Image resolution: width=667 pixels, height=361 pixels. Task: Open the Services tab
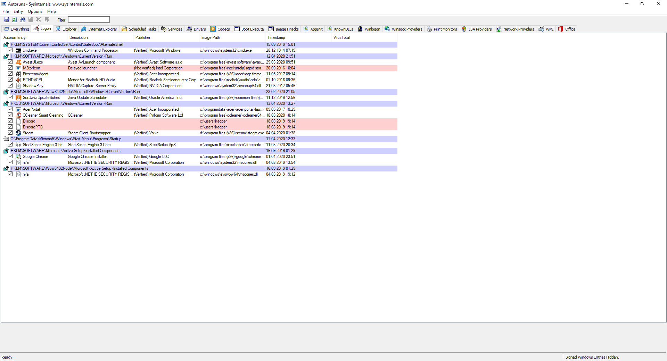coord(172,29)
